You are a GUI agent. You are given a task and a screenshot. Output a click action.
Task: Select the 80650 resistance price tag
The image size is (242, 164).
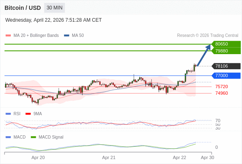(x=226, y=44)
